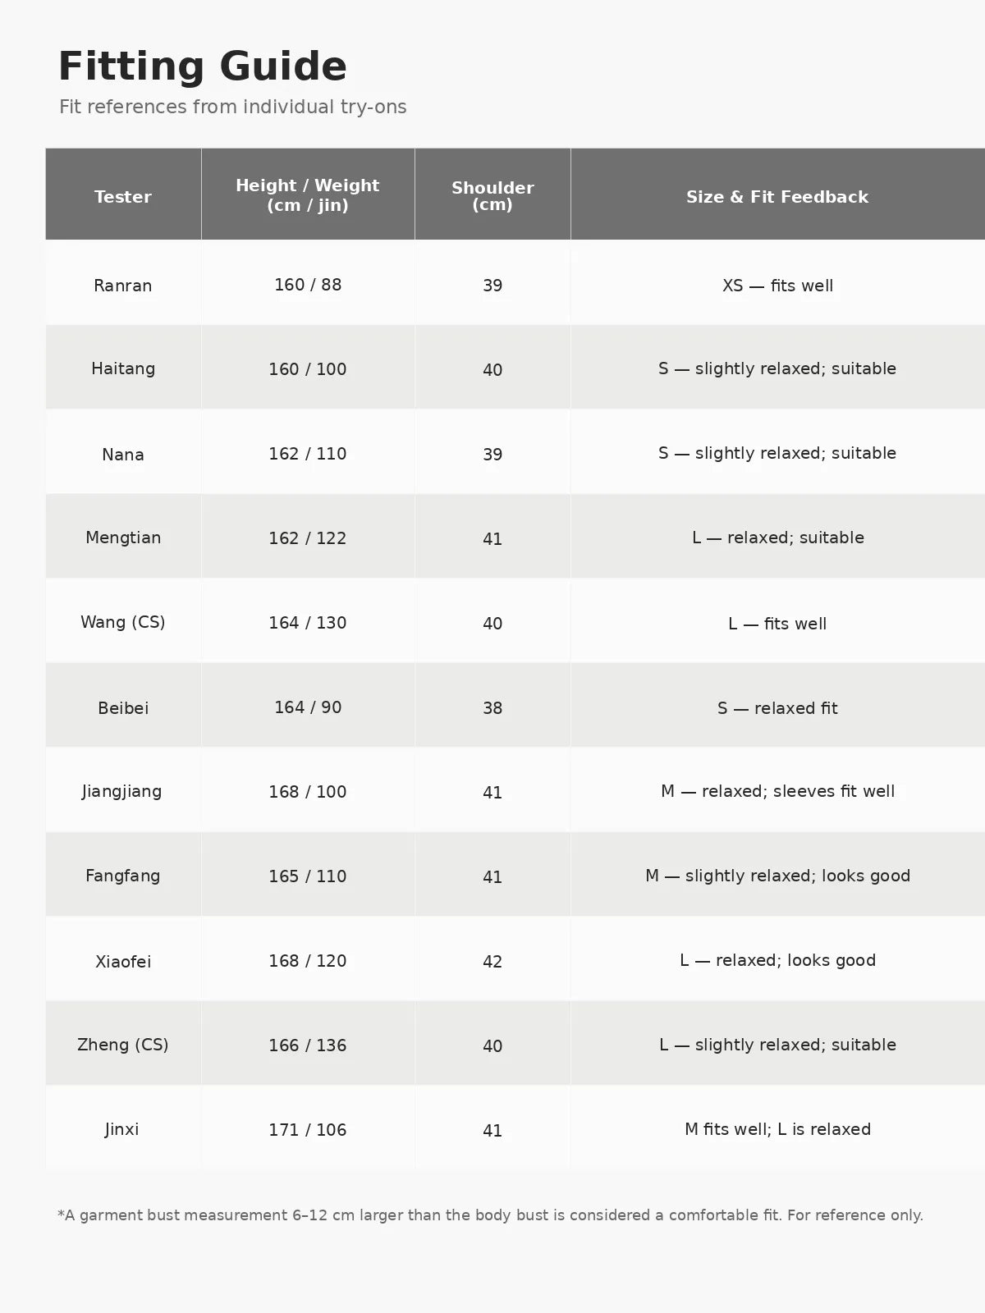Select the Wang (CS) tester cell
Image resolution: width=985 pixels, height=1313 pixels.
123,622
